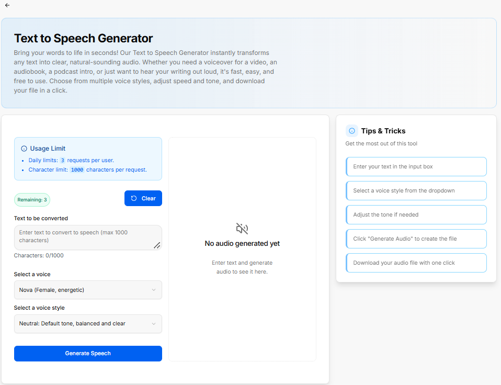Click the Tips & Tricks info icon
The width and height of the screenshot is (501, 385).
coord(352,131)
